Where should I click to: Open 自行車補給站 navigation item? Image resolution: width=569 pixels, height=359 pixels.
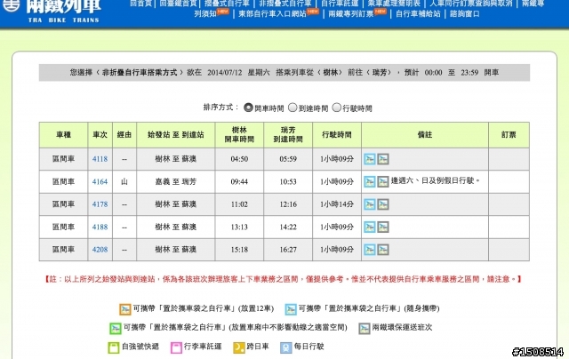[x=418, y=14]
